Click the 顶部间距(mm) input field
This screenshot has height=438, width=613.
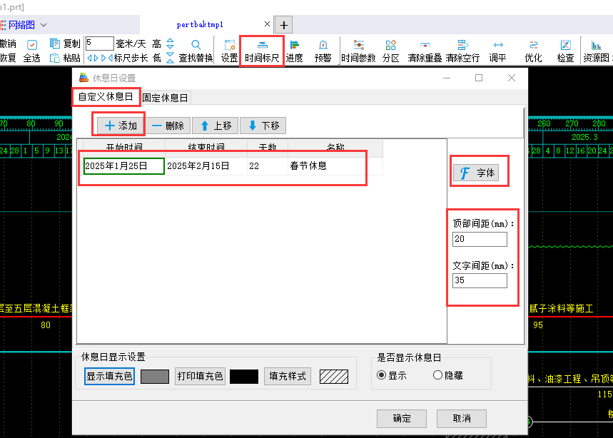[480, 239]
